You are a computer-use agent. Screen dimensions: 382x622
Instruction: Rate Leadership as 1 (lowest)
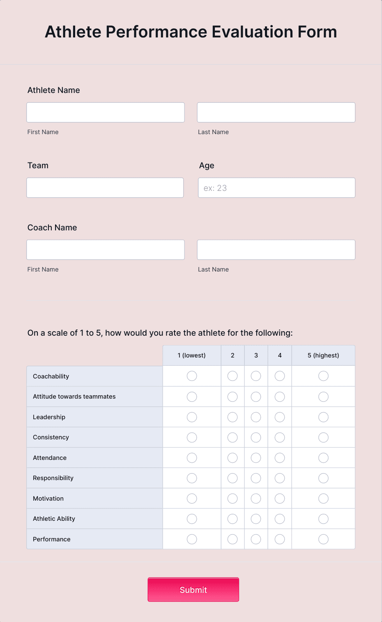pos(191,417)
